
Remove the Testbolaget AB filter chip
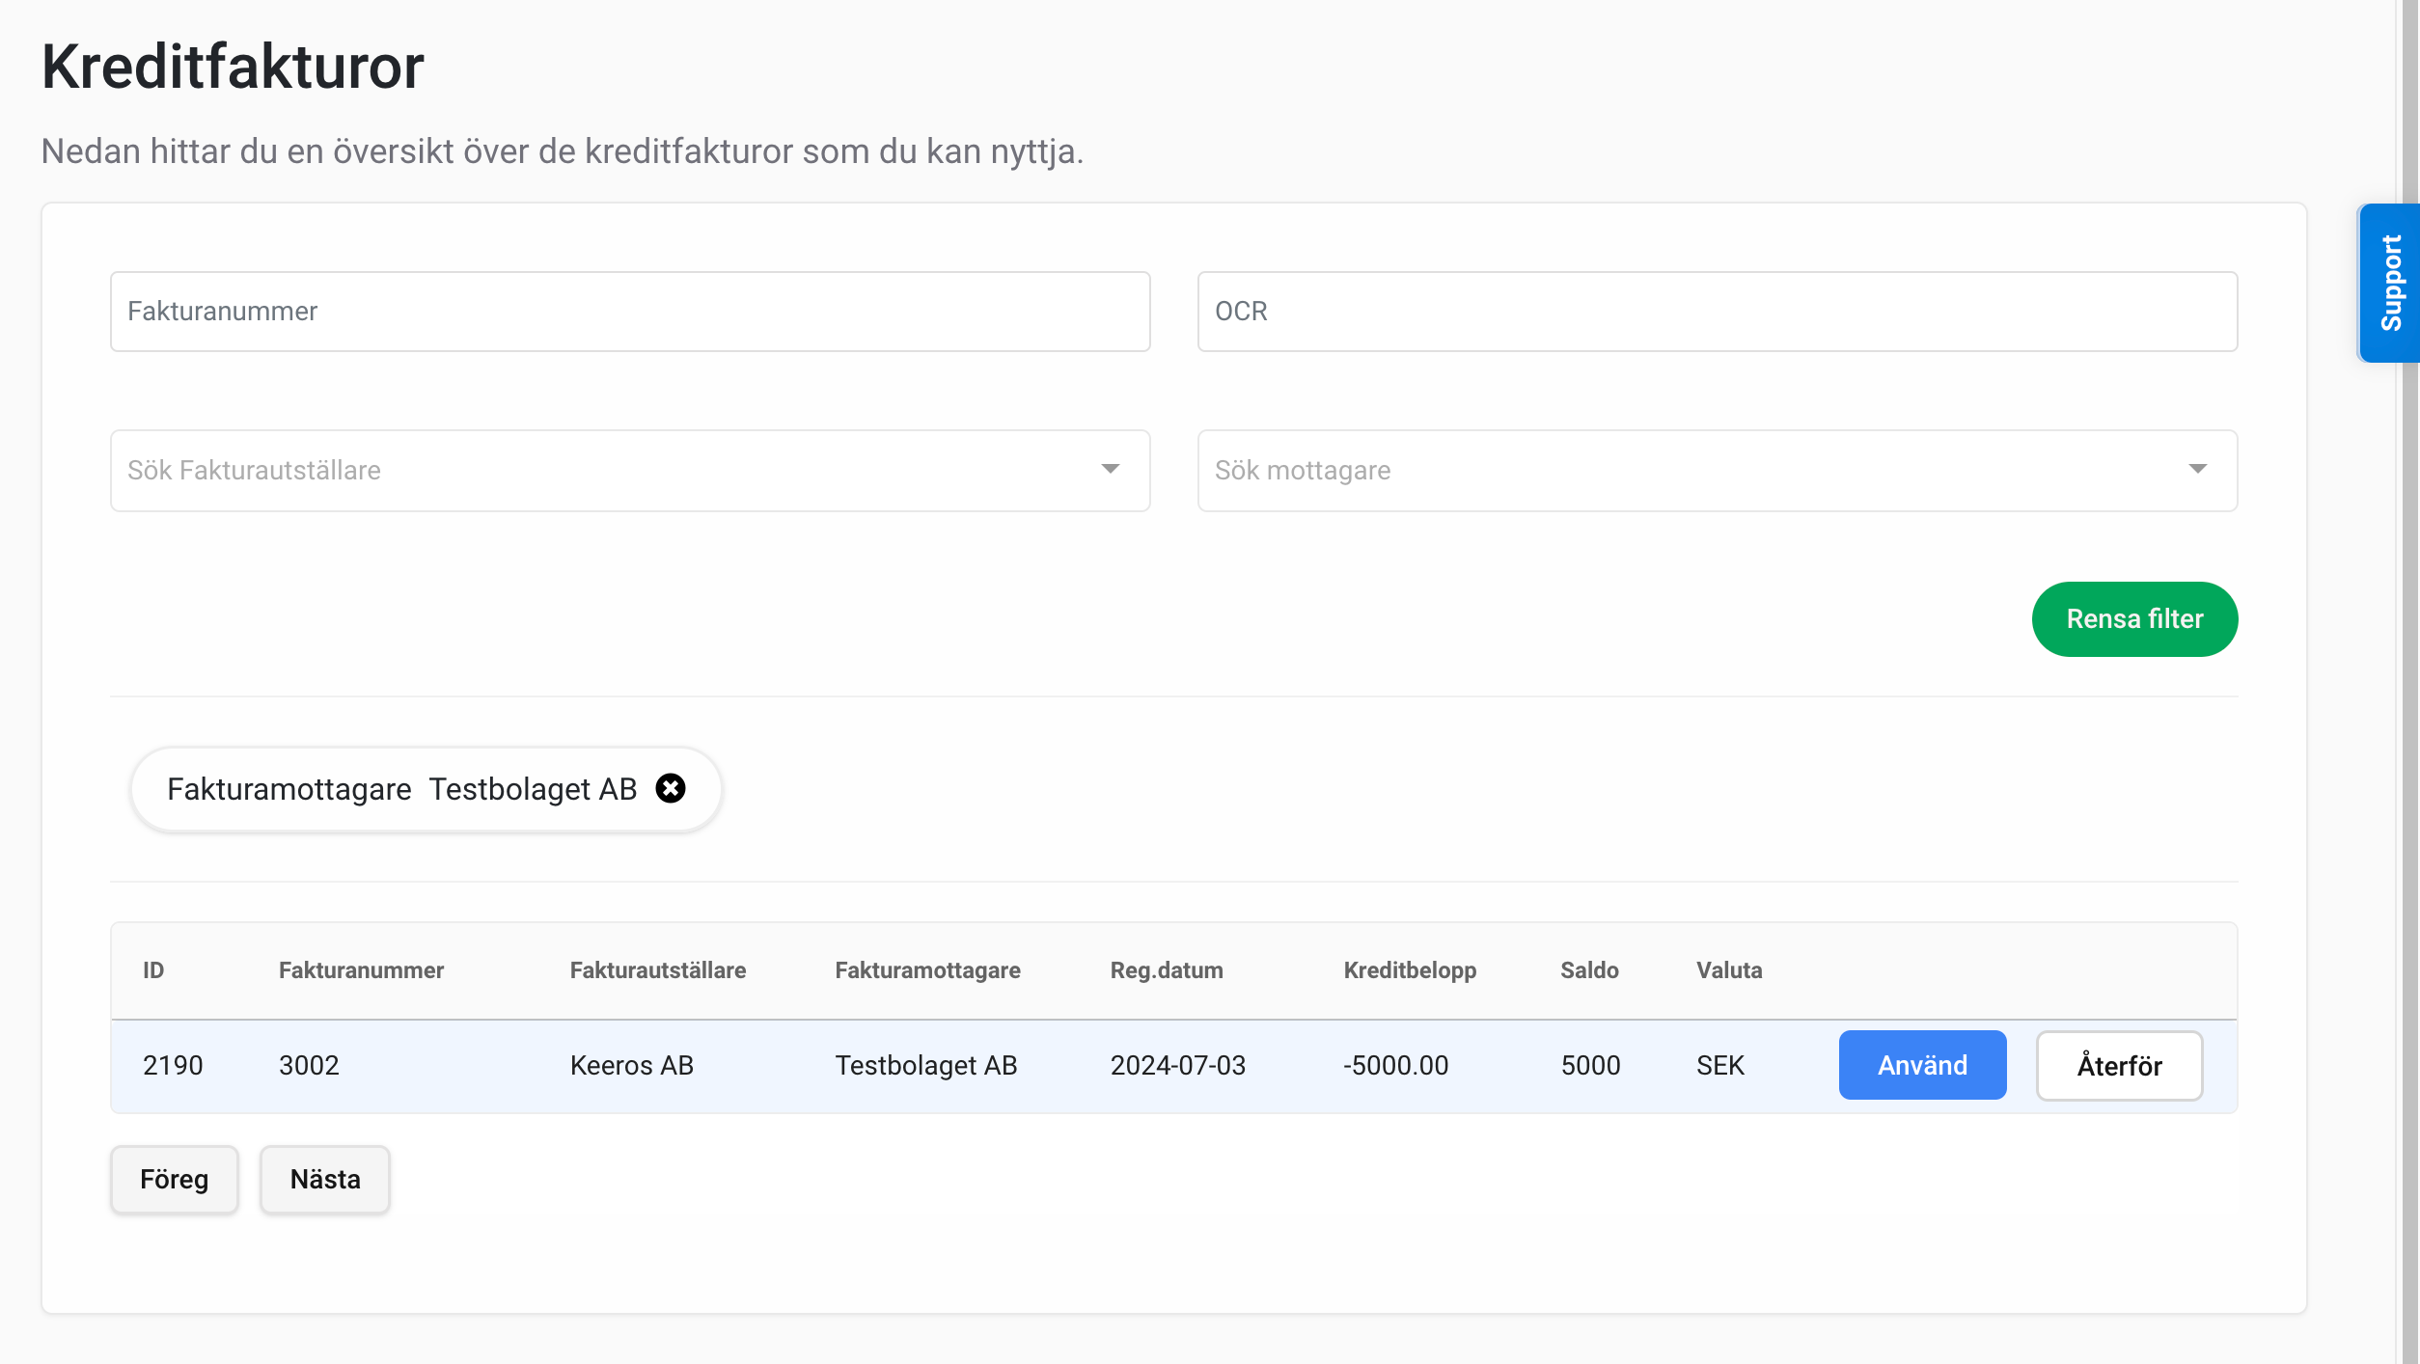coord(671,788)
